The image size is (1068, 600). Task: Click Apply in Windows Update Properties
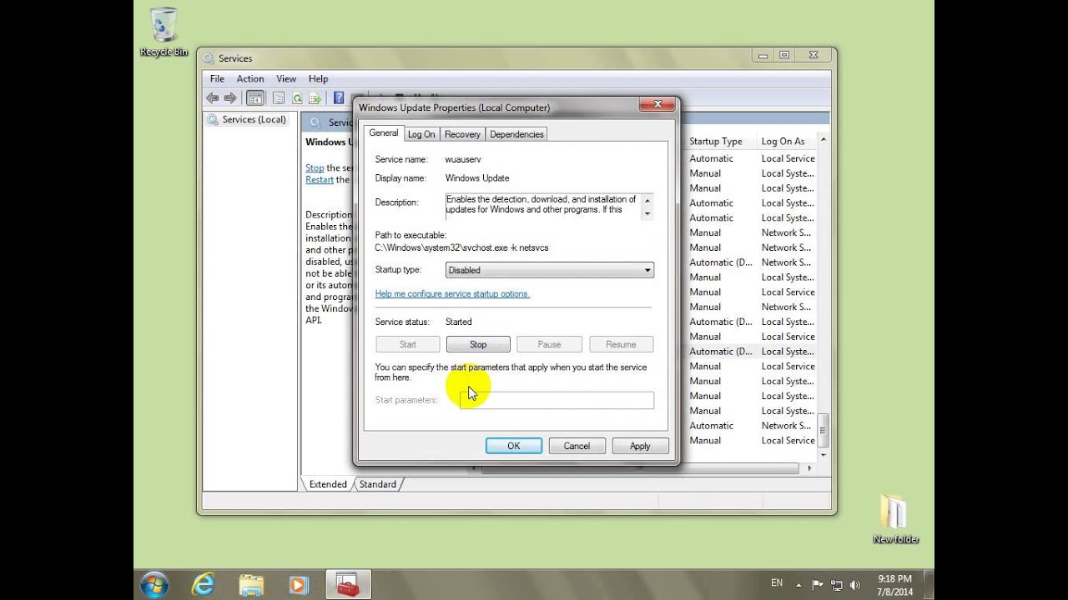(x=640, y=446)
